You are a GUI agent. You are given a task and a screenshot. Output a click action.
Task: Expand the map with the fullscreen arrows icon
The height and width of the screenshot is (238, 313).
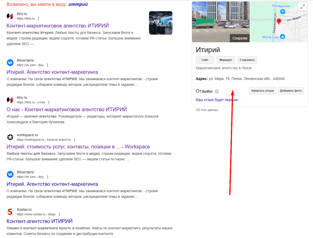tap(303, 7)
